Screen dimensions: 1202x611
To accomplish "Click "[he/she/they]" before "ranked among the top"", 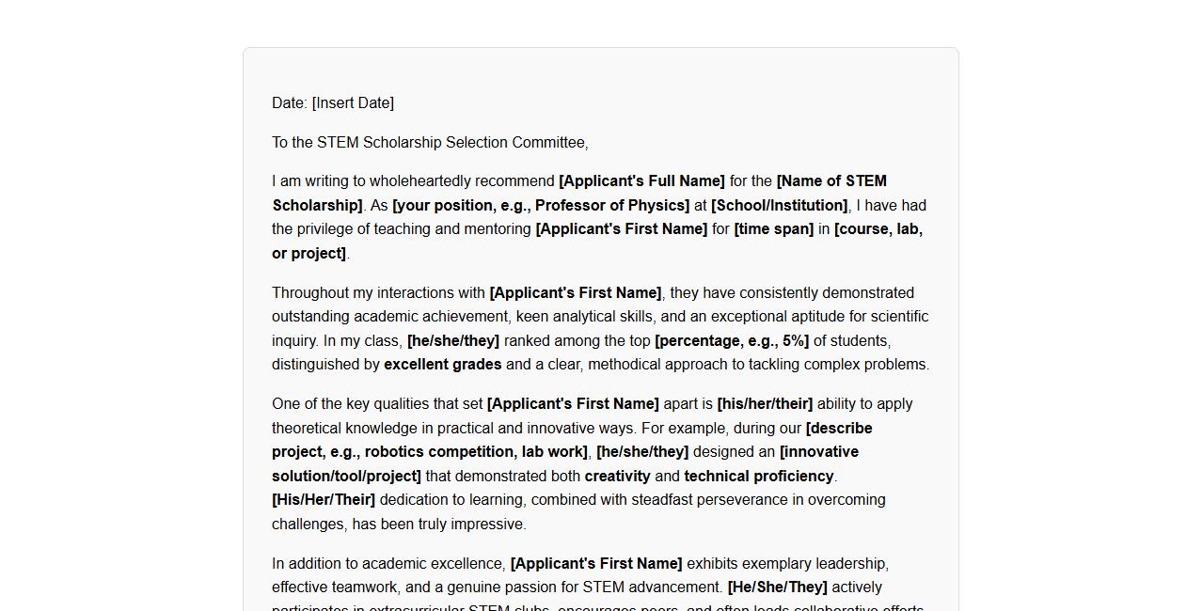I will [x=453, y=341].
